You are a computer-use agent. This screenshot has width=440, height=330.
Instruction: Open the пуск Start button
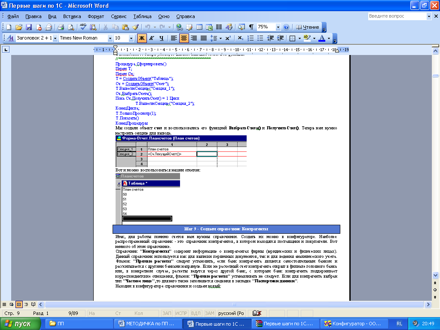[20, 324]
